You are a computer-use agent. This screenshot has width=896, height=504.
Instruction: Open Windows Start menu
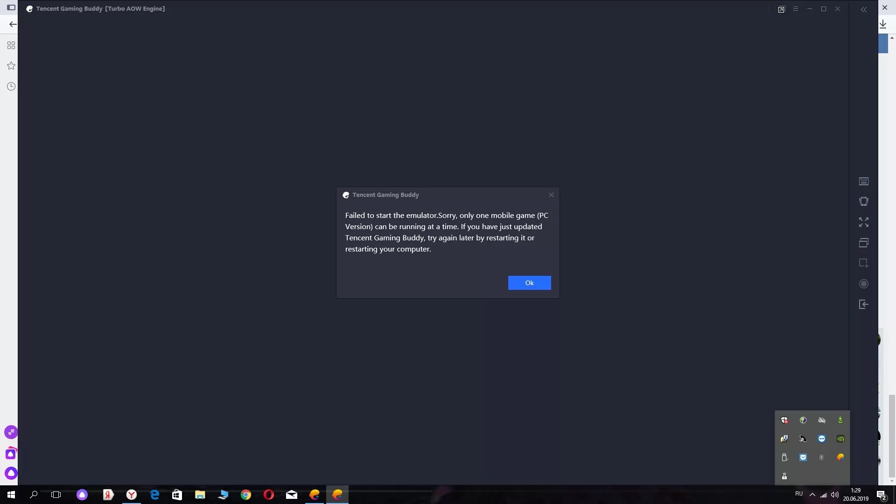[x=11, y=495]
